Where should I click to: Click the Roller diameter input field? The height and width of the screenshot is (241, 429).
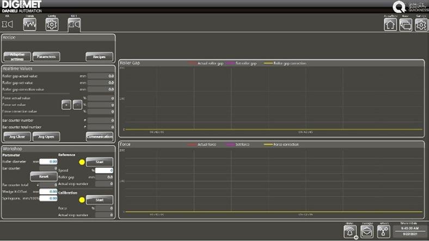click(x=48, y=162)
